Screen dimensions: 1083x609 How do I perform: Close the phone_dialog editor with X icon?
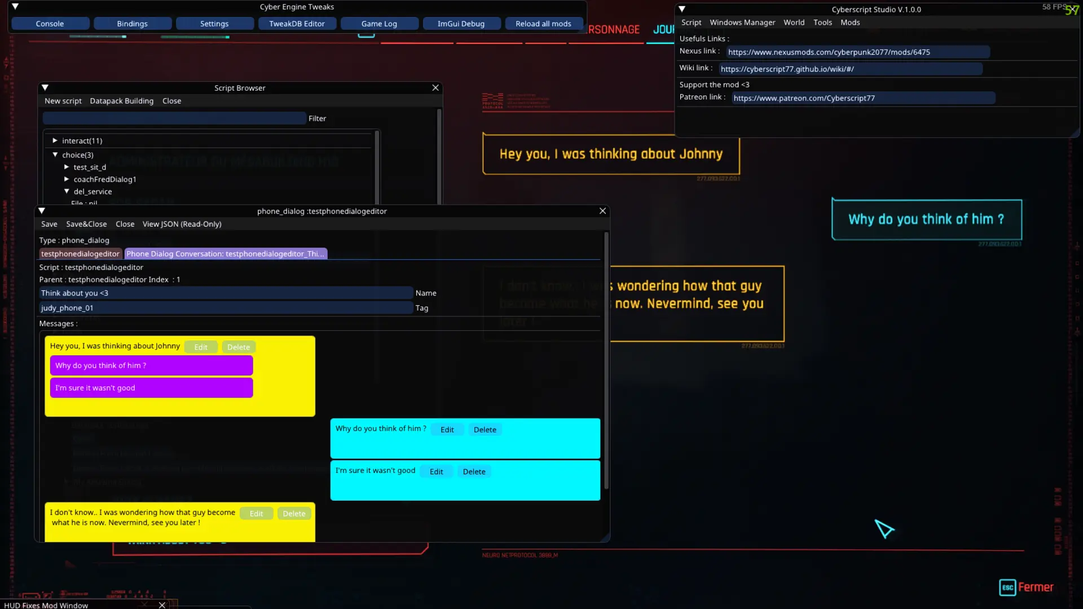coord(602,211)
